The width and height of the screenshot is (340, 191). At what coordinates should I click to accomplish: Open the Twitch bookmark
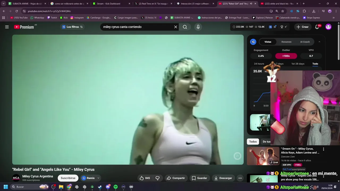[x=52, y=18]
